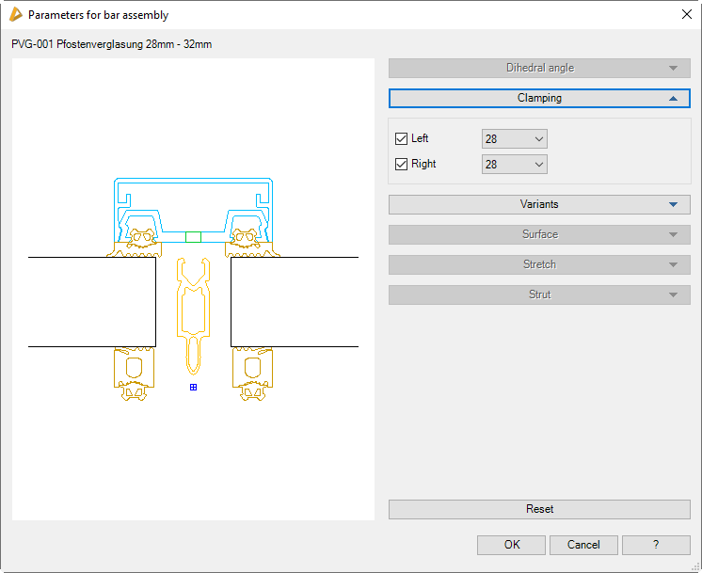Expand the Dihedral angle section
This screenshot has height=573, width=702.
coord(539,68)
